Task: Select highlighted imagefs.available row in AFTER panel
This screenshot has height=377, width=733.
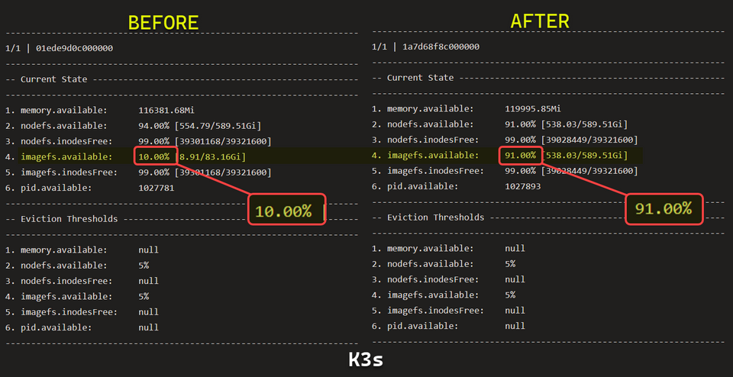Action: click(x=507, y=155)
